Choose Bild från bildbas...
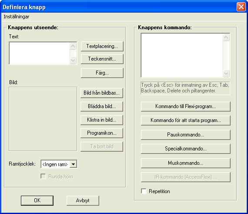 coord(102,93)
